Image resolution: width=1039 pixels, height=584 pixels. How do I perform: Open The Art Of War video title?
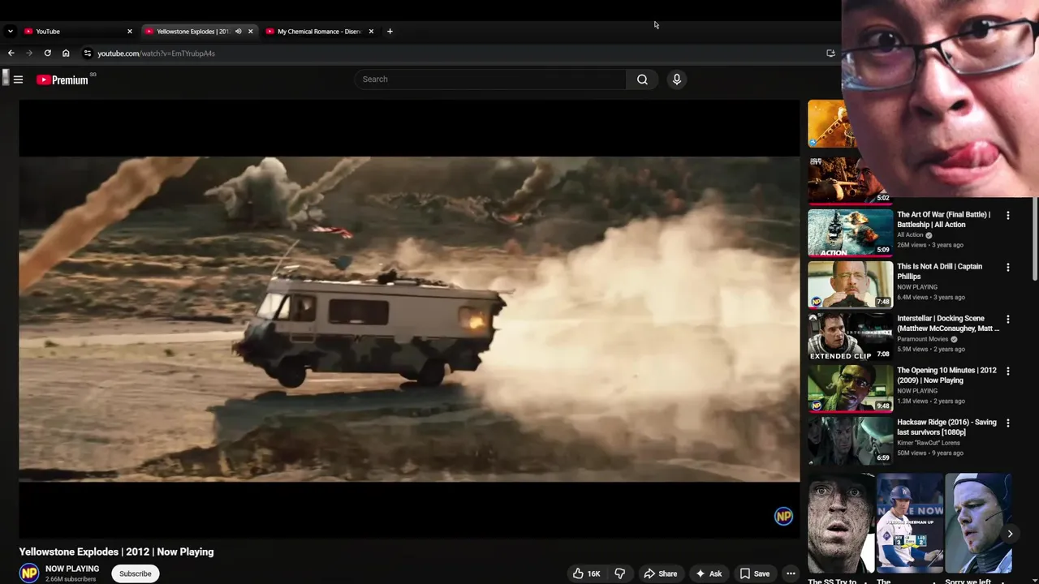click(943, 220)
